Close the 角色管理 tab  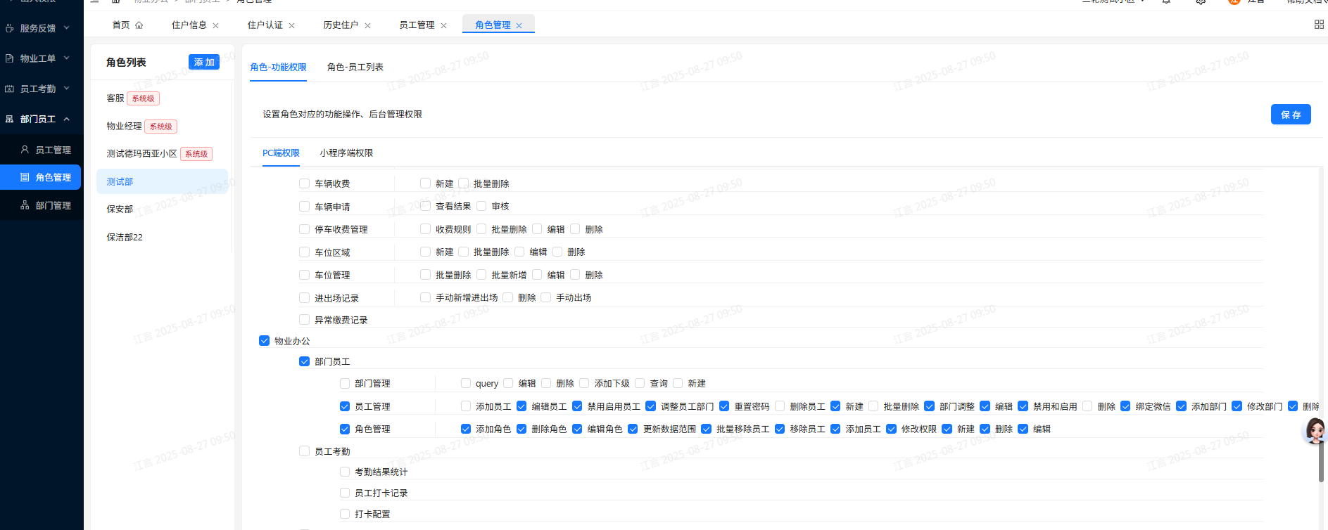519,25
